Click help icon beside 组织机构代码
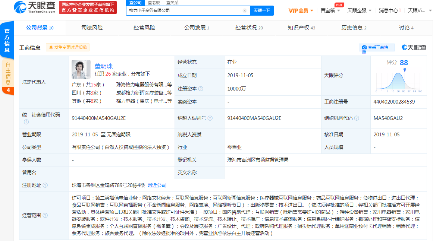This screenshot has width=433, height=241. pos(357,118)
